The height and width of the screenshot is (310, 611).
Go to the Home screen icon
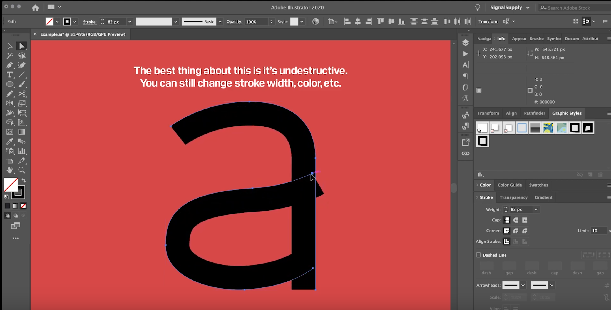tap(35, 7)
